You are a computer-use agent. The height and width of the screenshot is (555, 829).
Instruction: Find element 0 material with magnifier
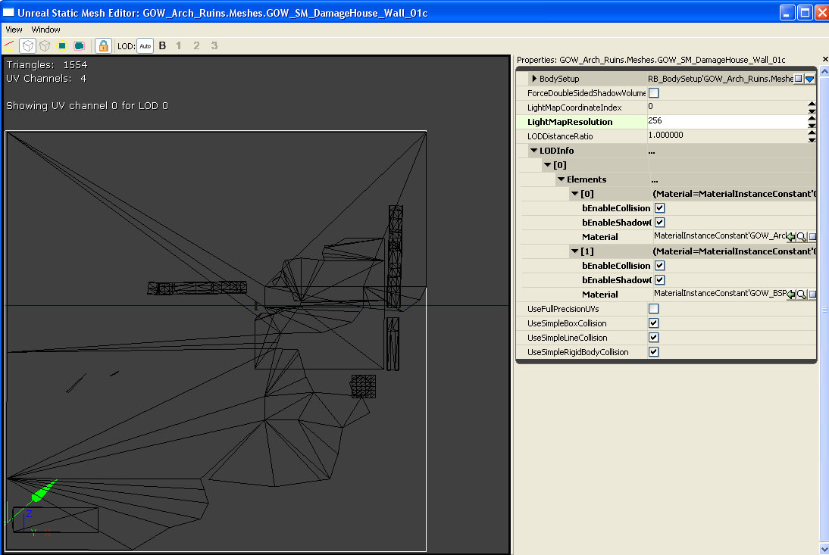point(802,237)
